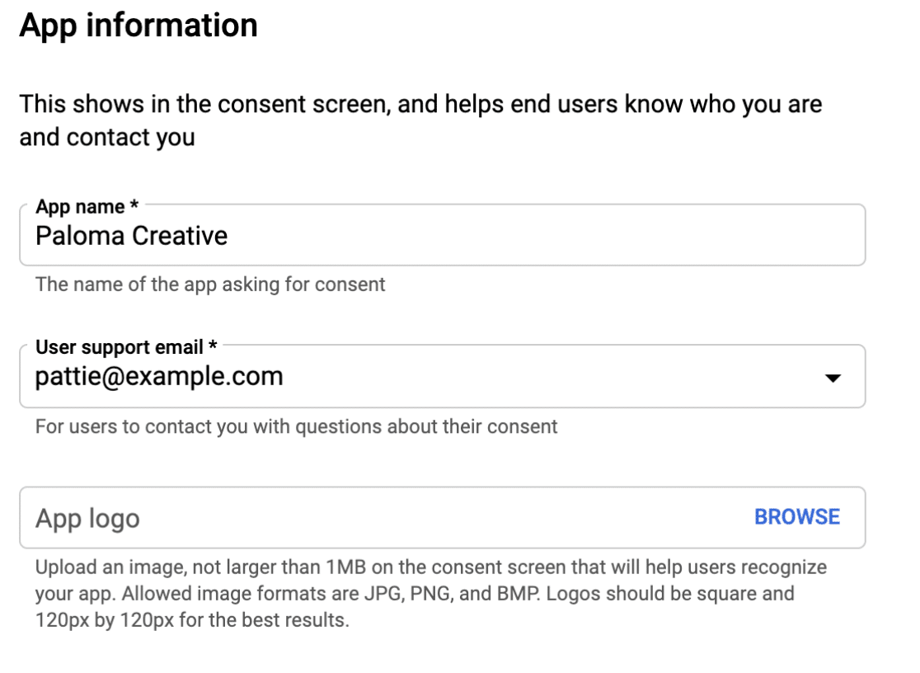Image resolution: width=920 pixels, height=673 pixels.
Task: Click the BROWSE button for app logo
Action: 797,517
